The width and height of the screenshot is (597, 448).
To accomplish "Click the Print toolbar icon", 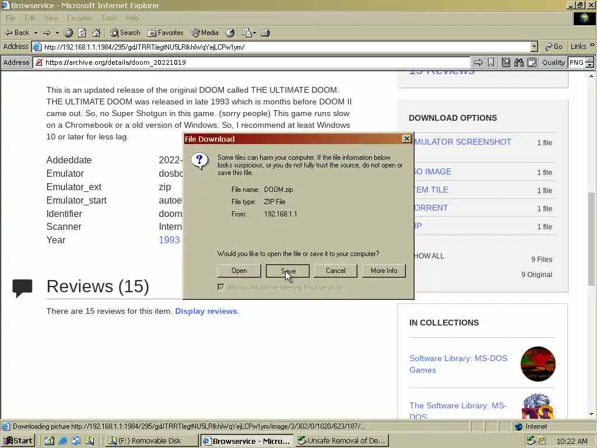I will click(265, 33).
